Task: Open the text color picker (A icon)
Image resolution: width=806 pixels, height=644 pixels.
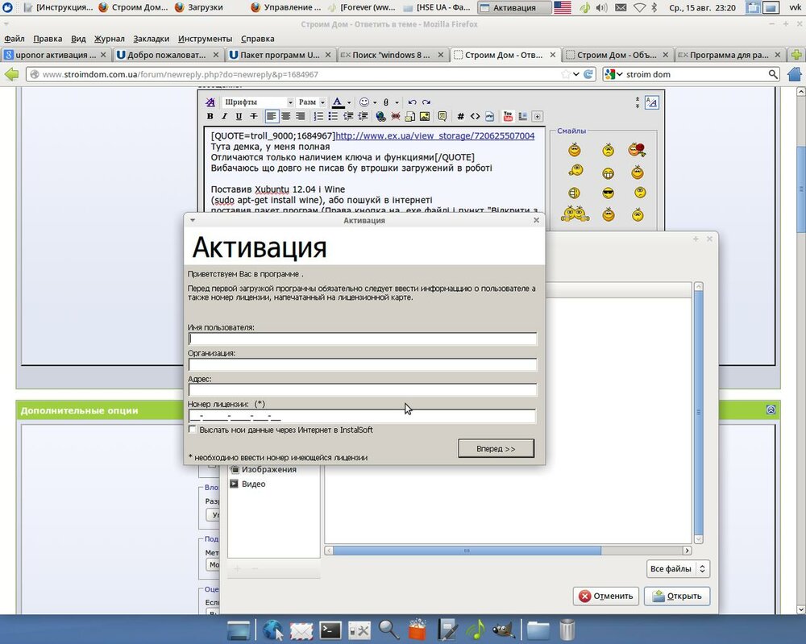Action: coord(339,102)
